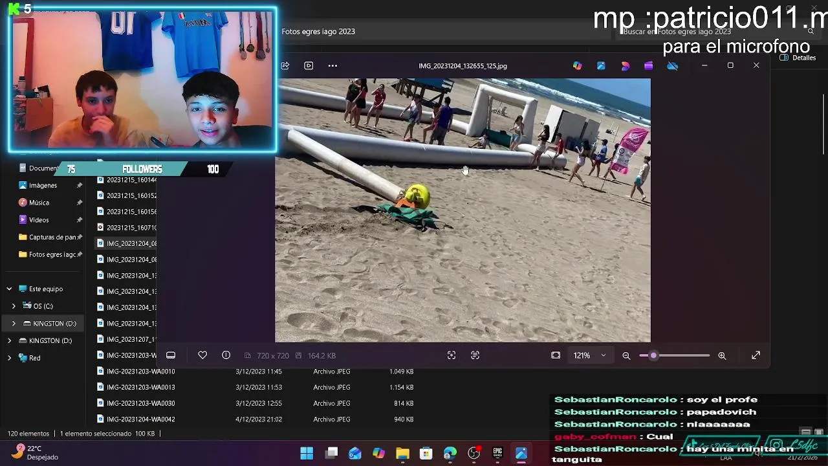Screen dimensions: 828x466
Task: Toggle the filmstrip view icon
Action: (x=171, y=355)
